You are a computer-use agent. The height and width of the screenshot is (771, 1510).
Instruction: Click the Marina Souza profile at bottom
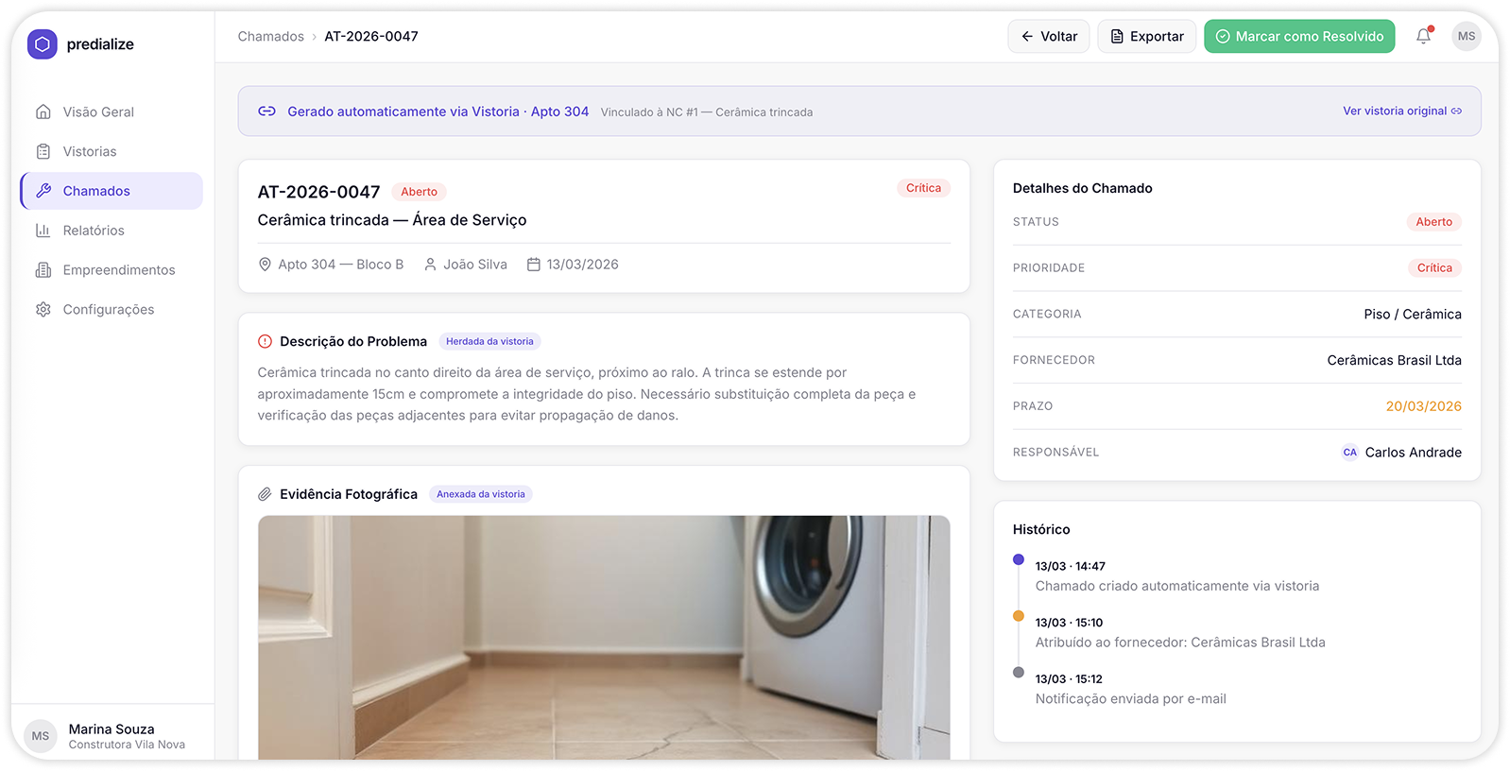pyautogui.click(x=112, y=736)
